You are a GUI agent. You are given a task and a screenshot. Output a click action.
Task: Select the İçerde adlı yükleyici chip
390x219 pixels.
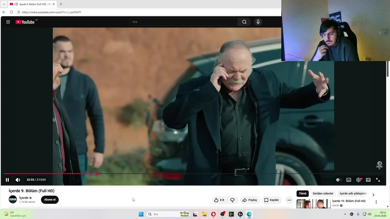click(353, 193)
